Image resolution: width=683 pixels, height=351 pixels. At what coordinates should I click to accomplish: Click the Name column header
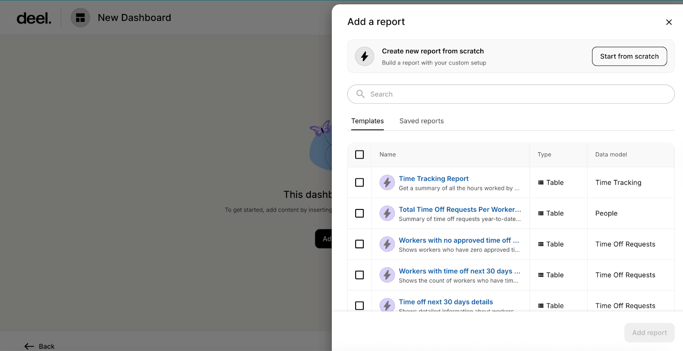388,154
